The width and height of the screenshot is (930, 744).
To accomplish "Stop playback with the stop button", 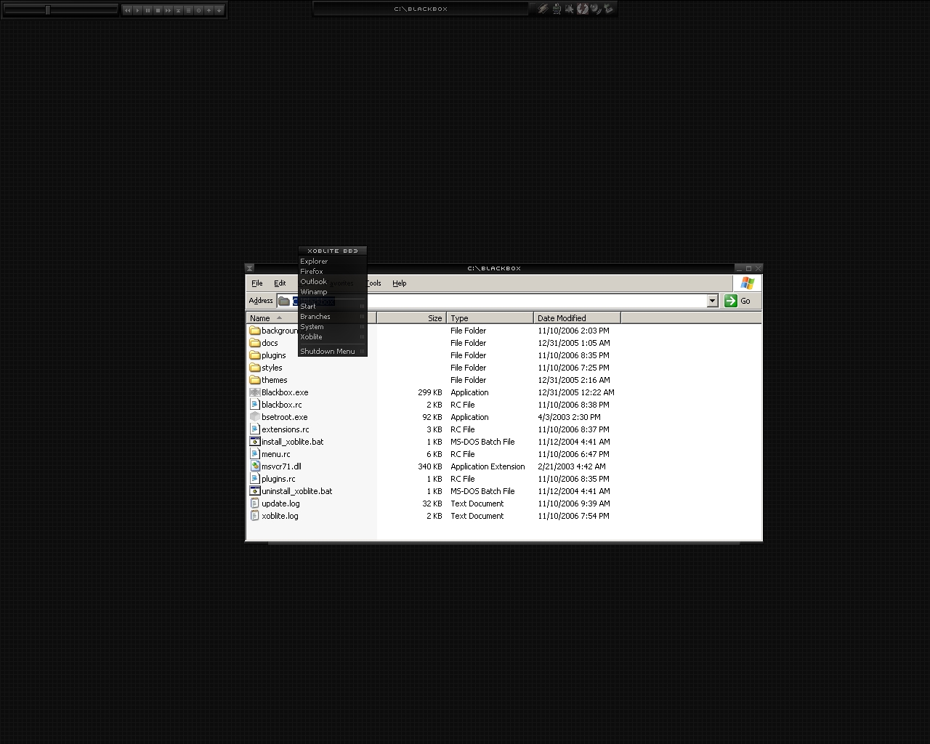I will pyautogui.click(x=158, y=10).
